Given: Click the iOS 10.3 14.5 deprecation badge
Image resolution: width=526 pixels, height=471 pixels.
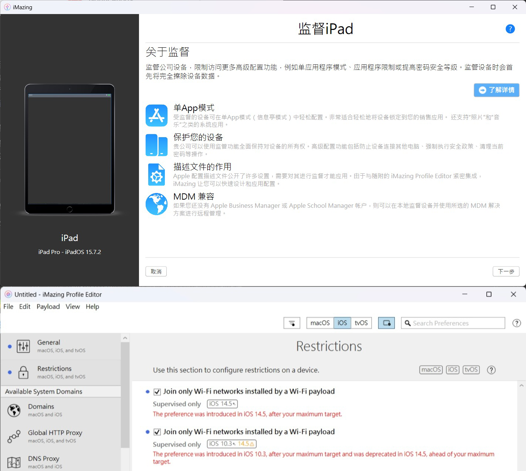Looking at the screenshot, I should pyautogui.click(x=231, y=444).
